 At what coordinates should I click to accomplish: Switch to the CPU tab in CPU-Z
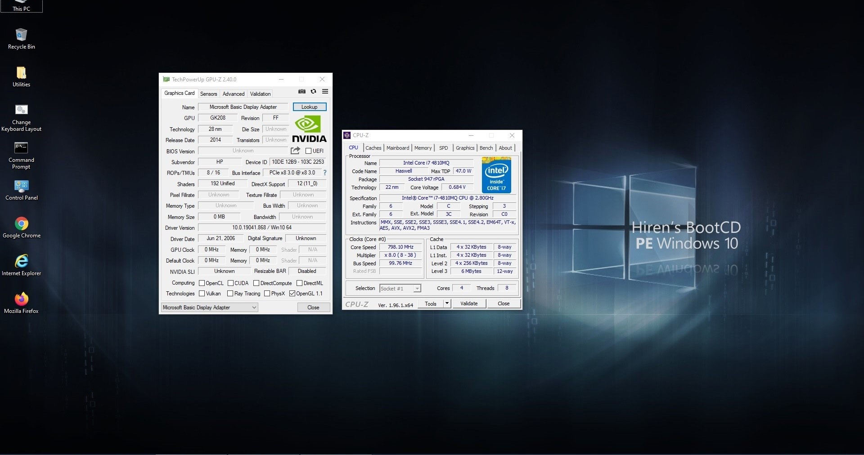(354, 147)
